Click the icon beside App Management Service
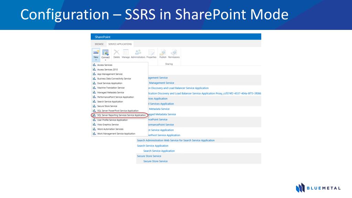This screenshot has height=198, width=352. [x=94, y=74]
